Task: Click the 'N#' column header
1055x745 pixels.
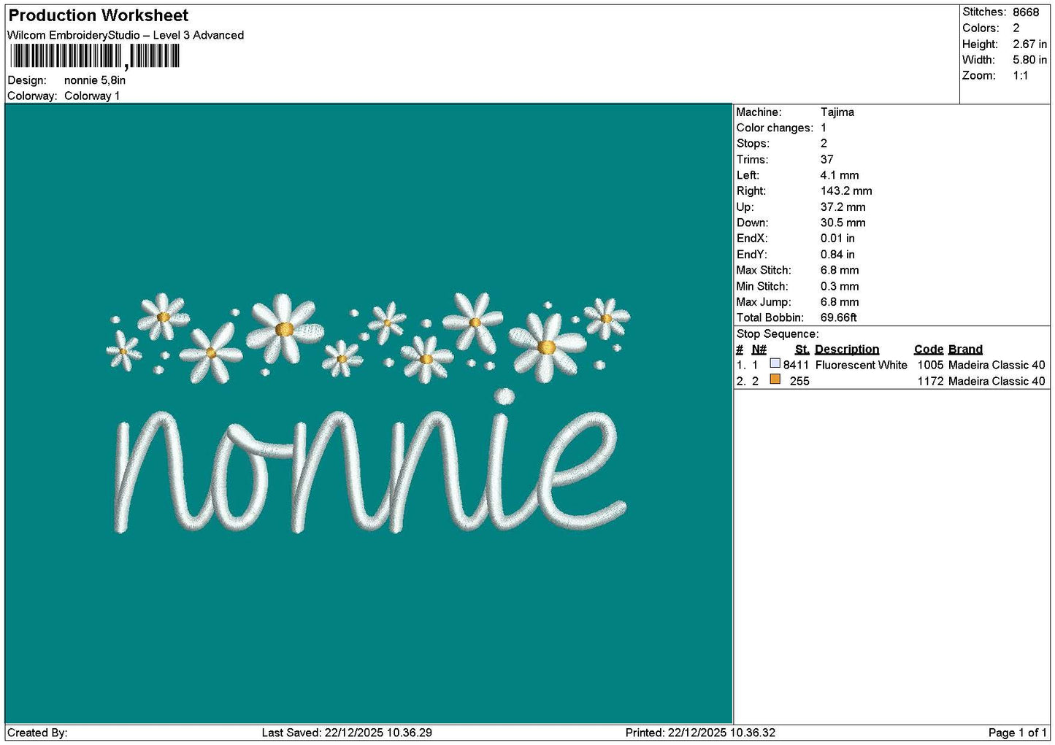Action: [x=759, y=350]
